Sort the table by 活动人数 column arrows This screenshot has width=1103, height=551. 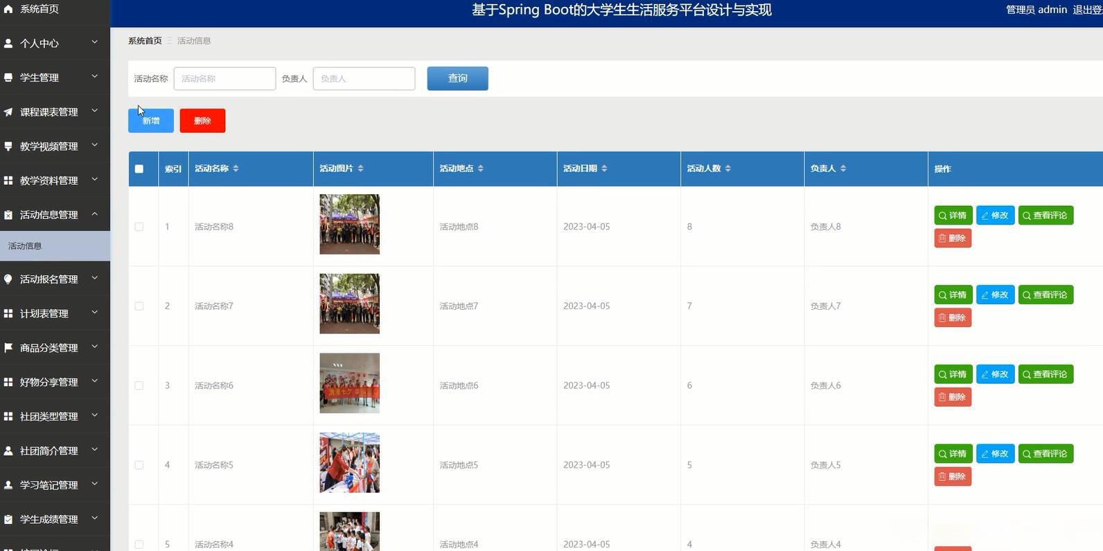point(727,168)
